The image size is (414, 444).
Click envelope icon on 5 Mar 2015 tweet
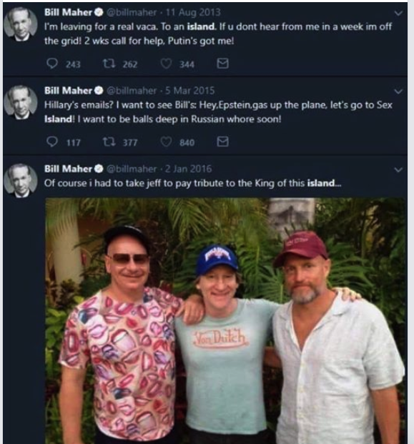(x=222, y=142)
